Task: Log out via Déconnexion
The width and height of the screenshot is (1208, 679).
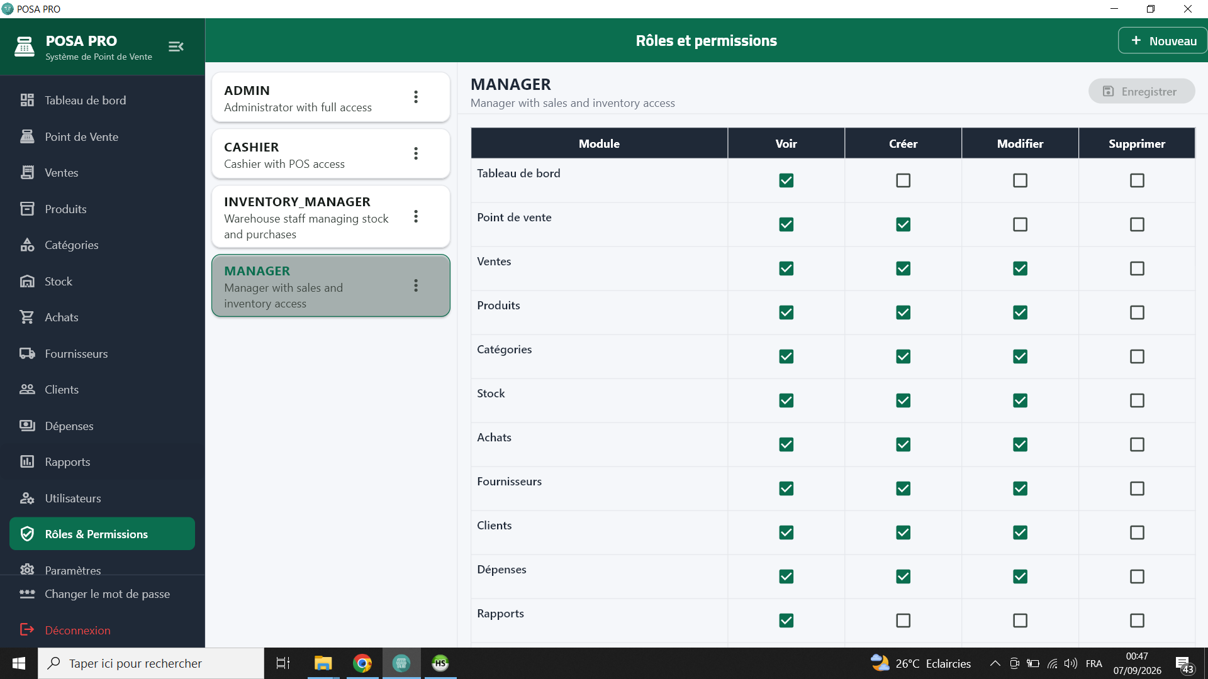Action: click(x=103, y=629)
